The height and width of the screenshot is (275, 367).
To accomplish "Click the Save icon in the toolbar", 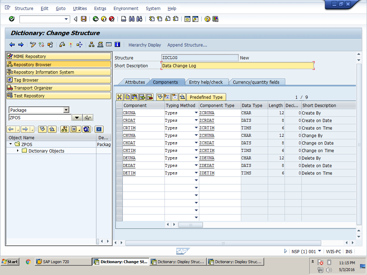I will pyautogui.click(x=84, y=19).
